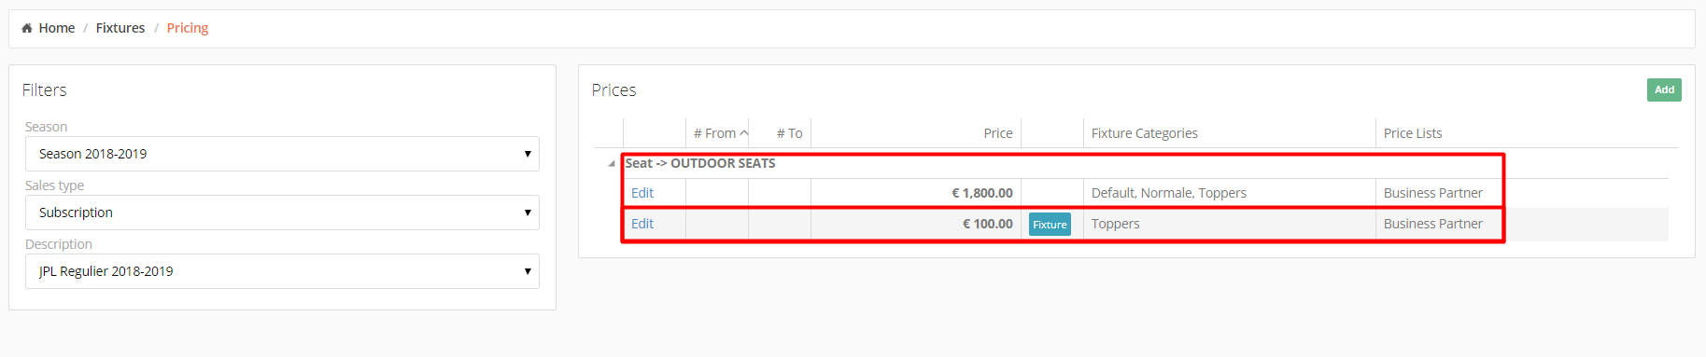The width and height of the screenshot is (1706, 357).
Task: Select the Toppers category cell
Action: [1116, 224]
